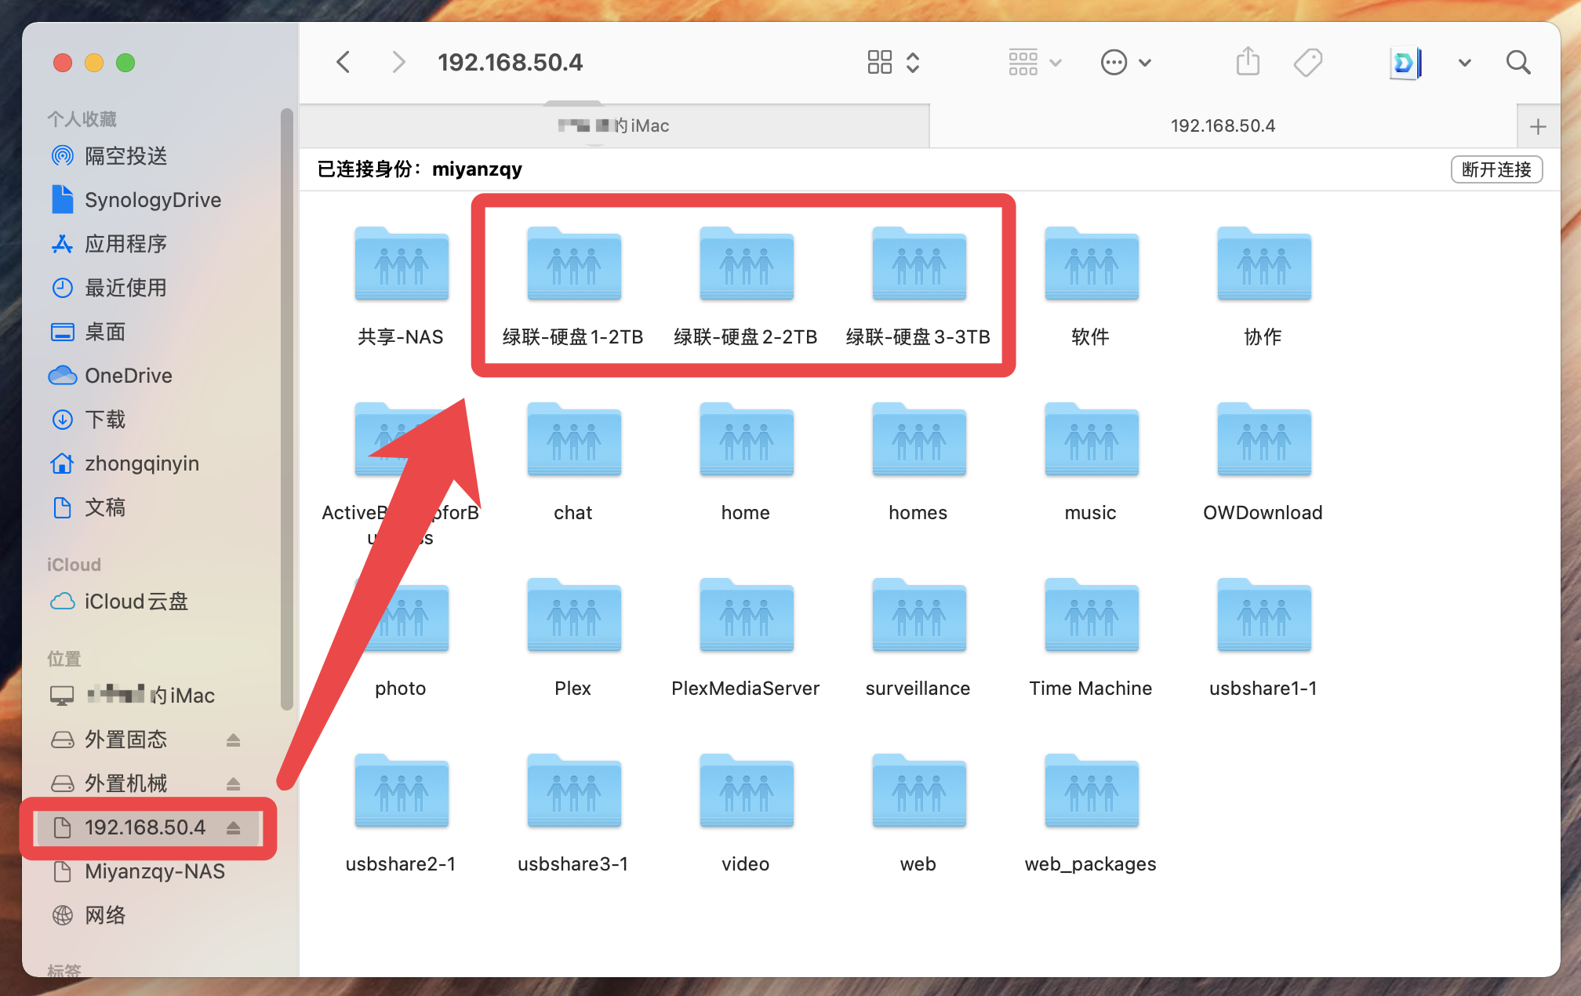1581x996 pixels.
Task: Eject the 192.168.50.4 server
Action: click(x=233, y=827)
